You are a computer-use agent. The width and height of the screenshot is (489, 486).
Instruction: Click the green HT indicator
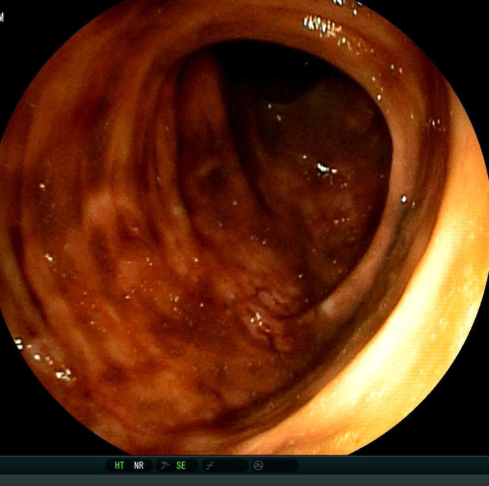click(119, 465)
